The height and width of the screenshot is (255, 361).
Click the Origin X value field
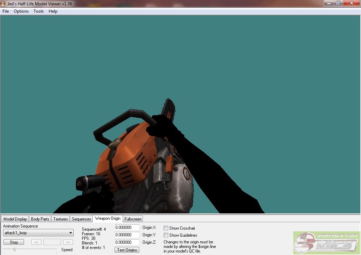coord(127,228)
